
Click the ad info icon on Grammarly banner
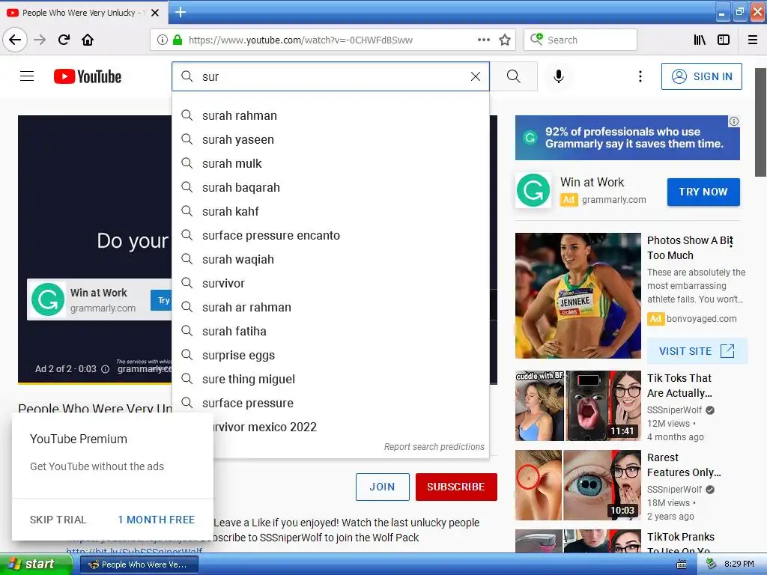point(734,121)
